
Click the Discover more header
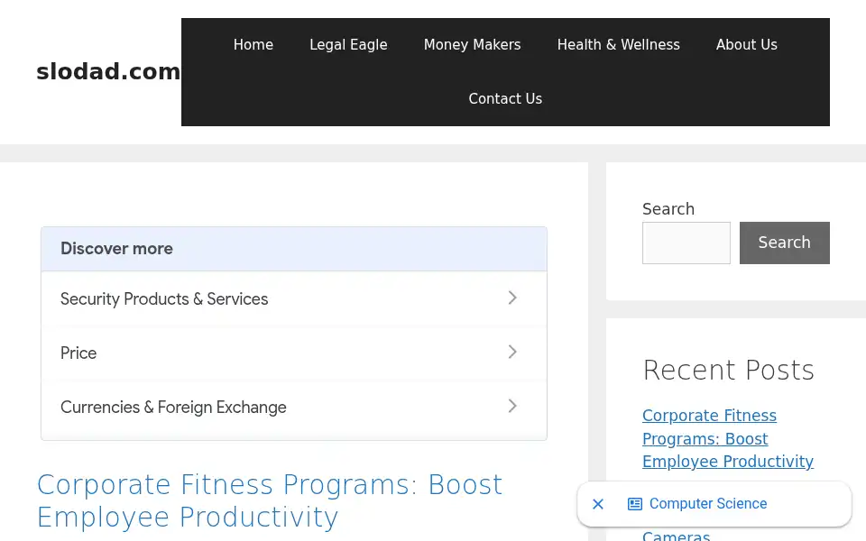click(294, 249)
